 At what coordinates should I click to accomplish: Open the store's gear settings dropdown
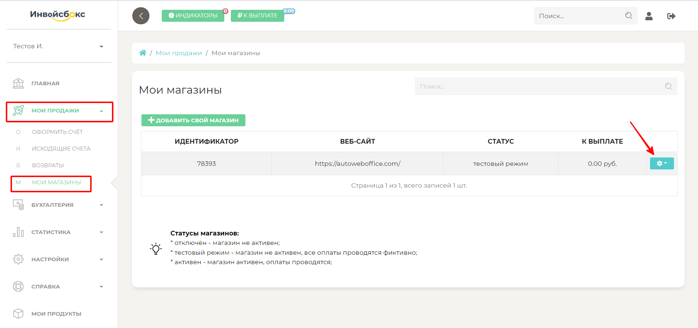click(662, 164)
